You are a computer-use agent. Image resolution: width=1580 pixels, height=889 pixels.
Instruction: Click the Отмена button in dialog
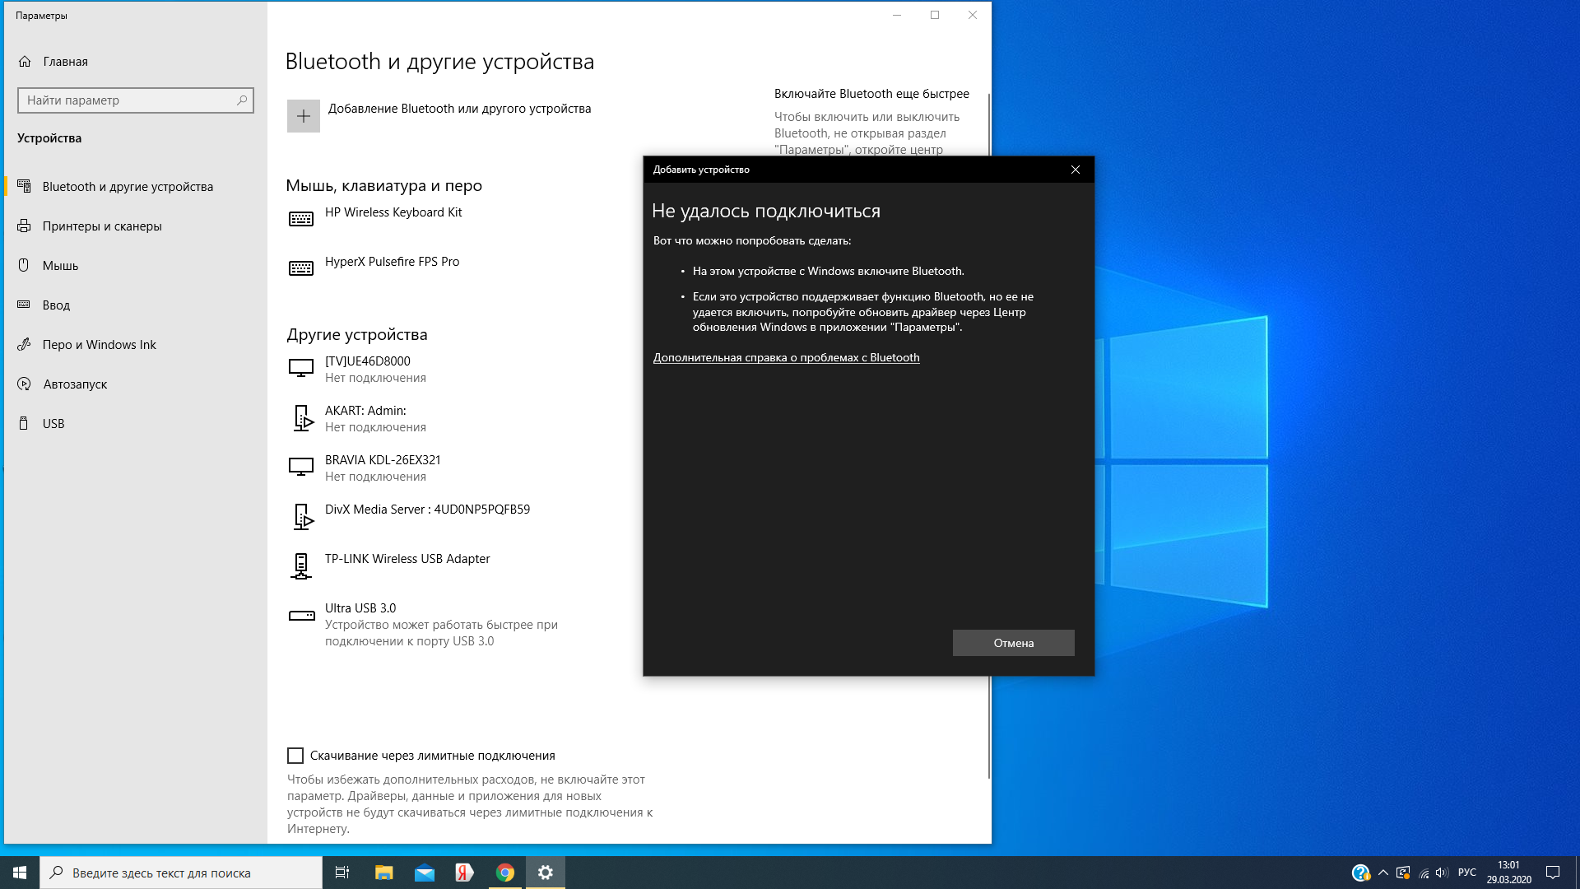click(x=1013, y=643)
